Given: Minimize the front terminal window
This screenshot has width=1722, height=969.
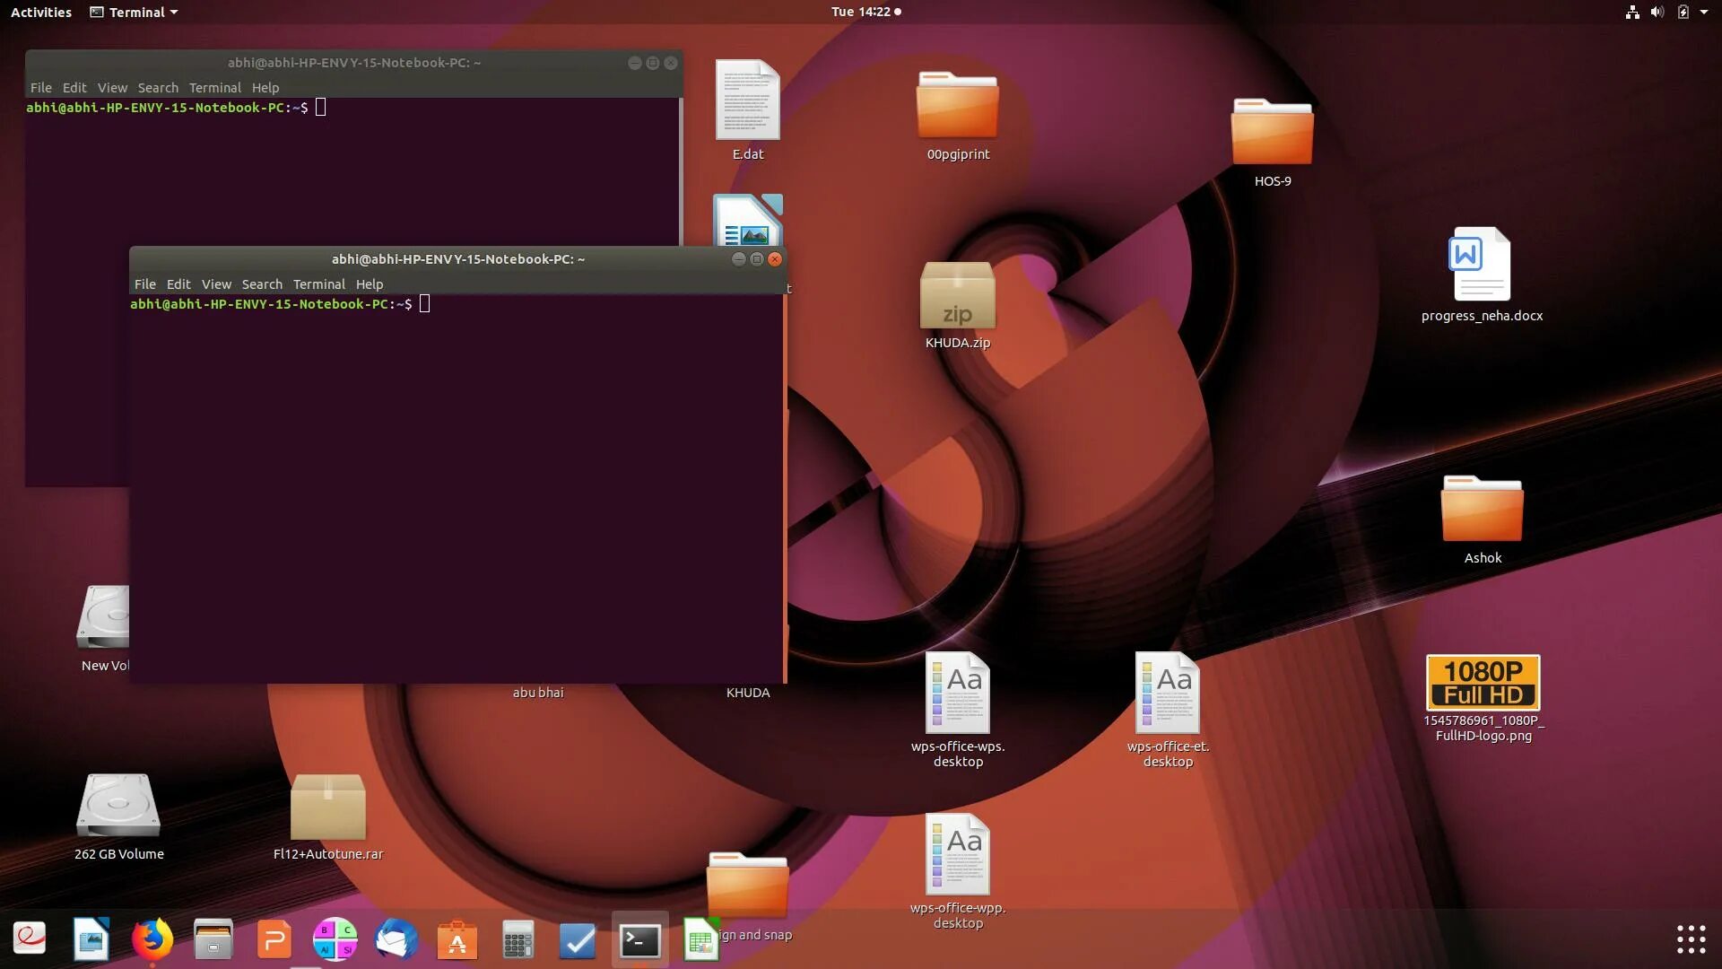Looking at the screenshot, I should click(738, 258).
